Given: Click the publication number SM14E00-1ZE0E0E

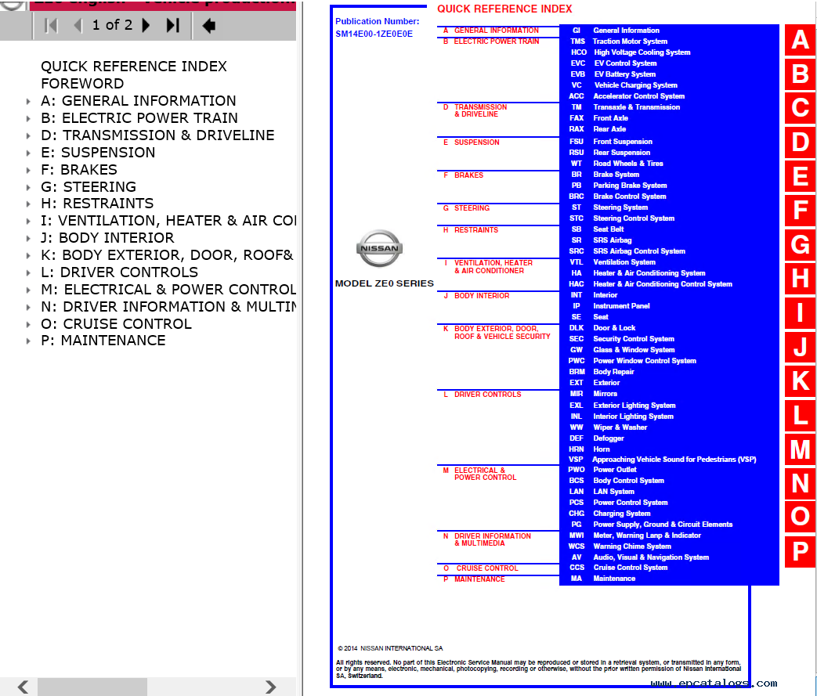Looking at the screenshot, I should (374, 34).
